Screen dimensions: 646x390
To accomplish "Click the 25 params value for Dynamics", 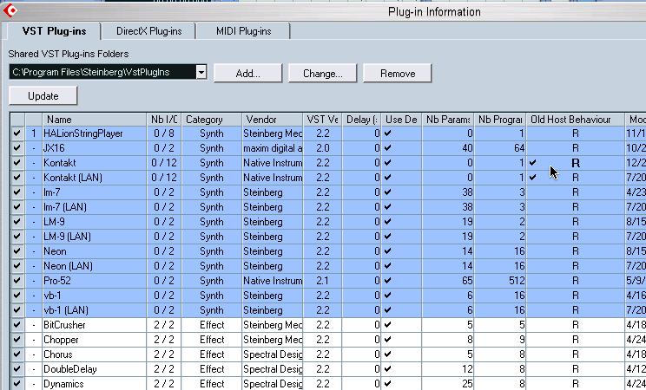I will click(467, 384).
